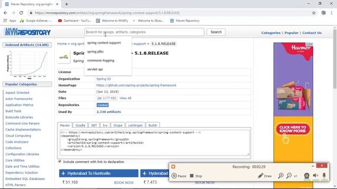This screenshot has width=337, height=189.
Task: Open the GitHub spring-framework homepage link
Action: coord(136,85)
